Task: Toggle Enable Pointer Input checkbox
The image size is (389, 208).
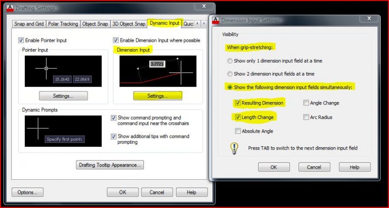Action: click(x=21, y=40)
